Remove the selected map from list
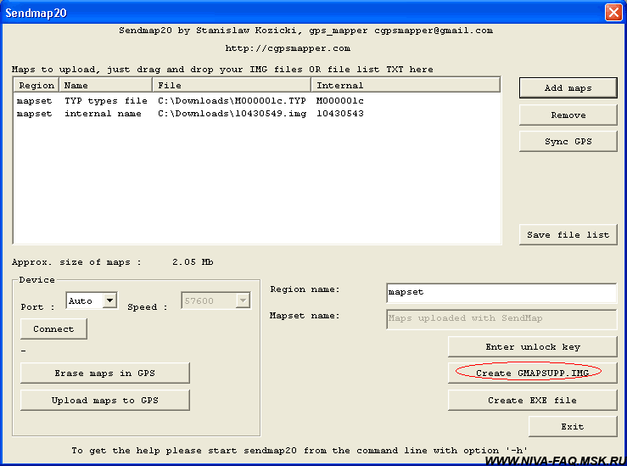 pyautogui.click(x=568, y=115)
